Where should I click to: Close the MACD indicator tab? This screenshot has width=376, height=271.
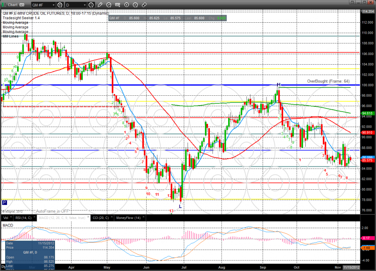pos(88,217)
